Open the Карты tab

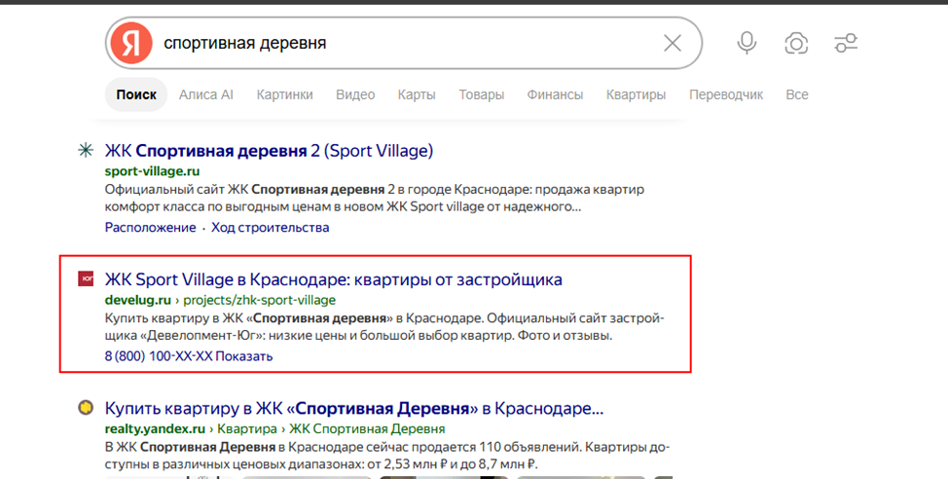tap(417, 94)
